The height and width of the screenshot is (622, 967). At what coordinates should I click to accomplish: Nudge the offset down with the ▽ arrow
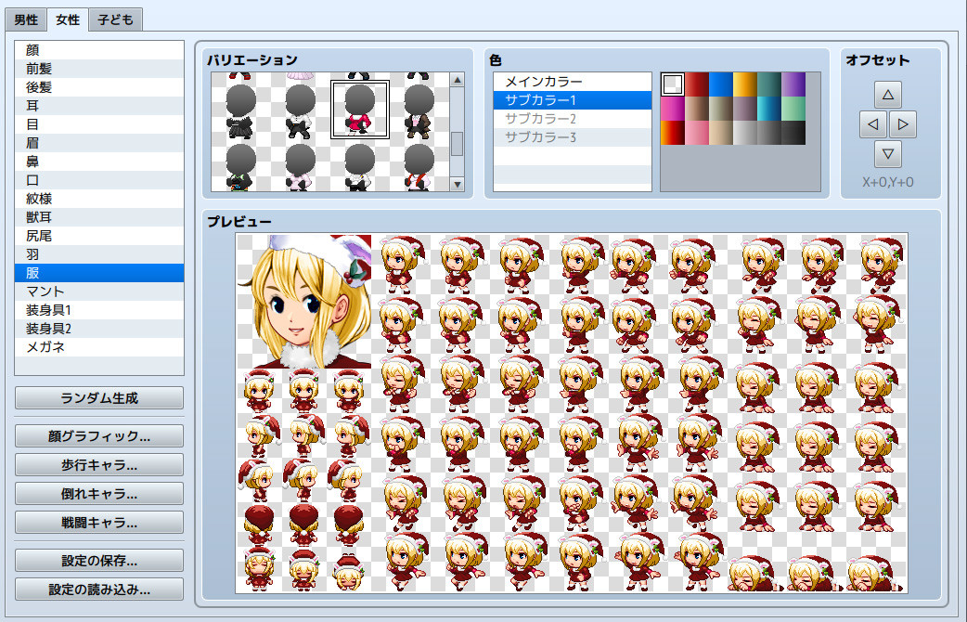point(888,154)
